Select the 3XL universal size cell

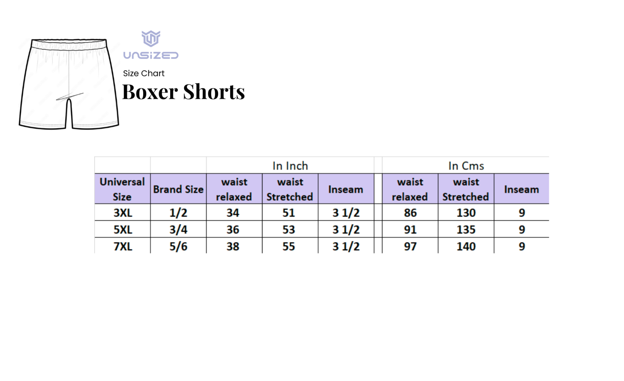(123, 213)
